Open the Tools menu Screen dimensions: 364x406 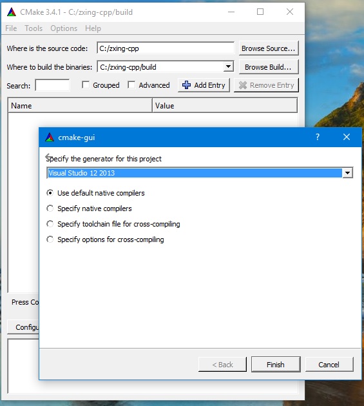click(34, 28)
